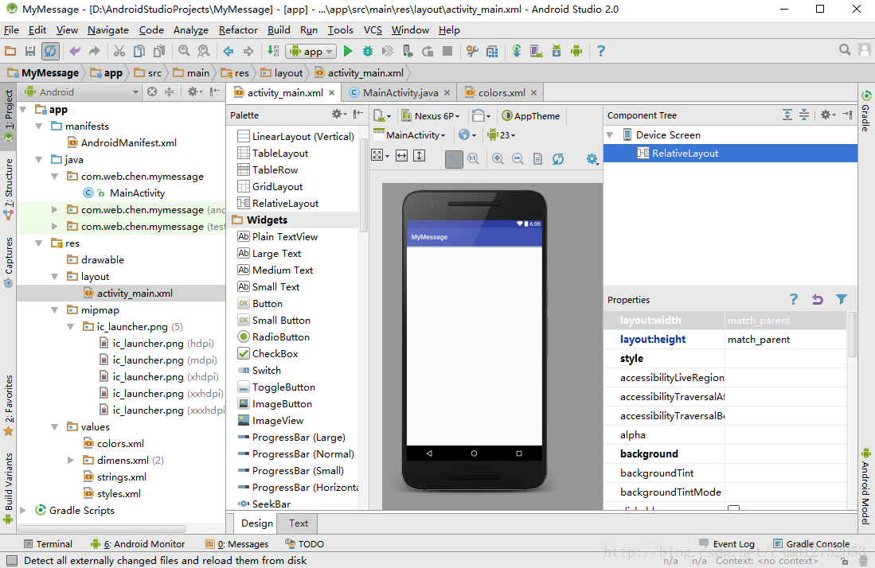Open the VCS menu

point(373,30)
